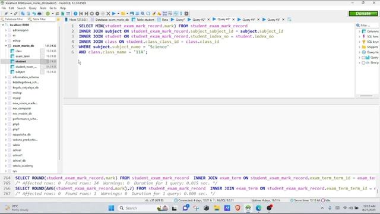Open dropdown arrow next to refresh icon
The height and width of the screenshot is (214, 380).
[x=52, y=14]
